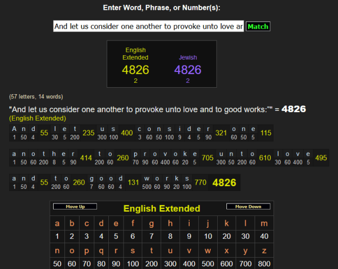Viewport: 338px width, 269px height.
Task: Select the Jewish cipher label in results box
Action: pos(187,57)
